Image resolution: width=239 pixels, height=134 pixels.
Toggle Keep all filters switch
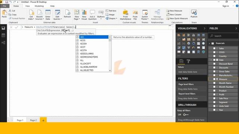(x=186, y=115)
